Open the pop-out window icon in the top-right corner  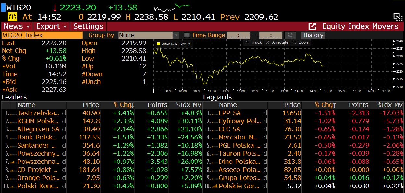tap(398, 17)
